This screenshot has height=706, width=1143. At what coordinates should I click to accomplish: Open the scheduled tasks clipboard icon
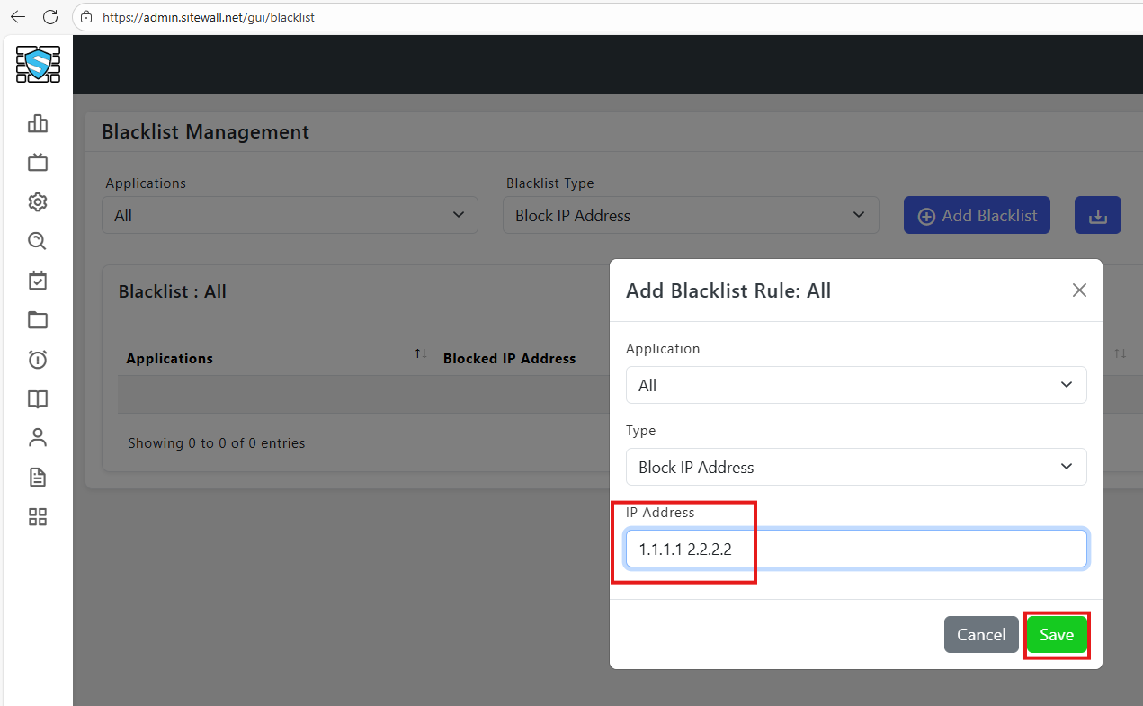click(x=37, y=280)
